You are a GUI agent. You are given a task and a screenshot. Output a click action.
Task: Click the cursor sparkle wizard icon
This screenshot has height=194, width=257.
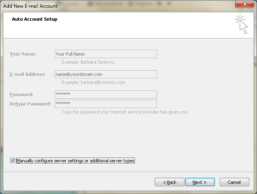pyautogui.click(x=241, y=24)
